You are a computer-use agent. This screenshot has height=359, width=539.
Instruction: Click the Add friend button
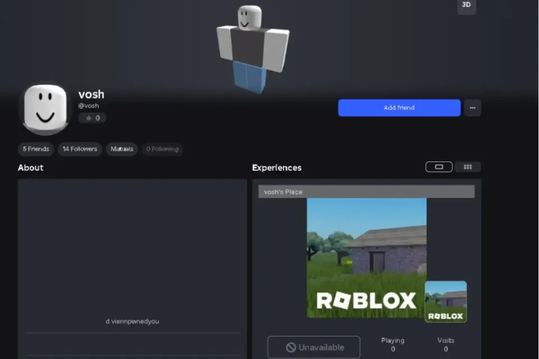click(x=399, y=108)
